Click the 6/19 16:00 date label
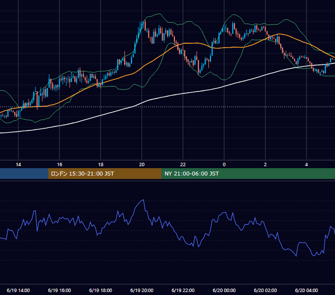This screenshot has width=335, height=295. pos(60,290)
